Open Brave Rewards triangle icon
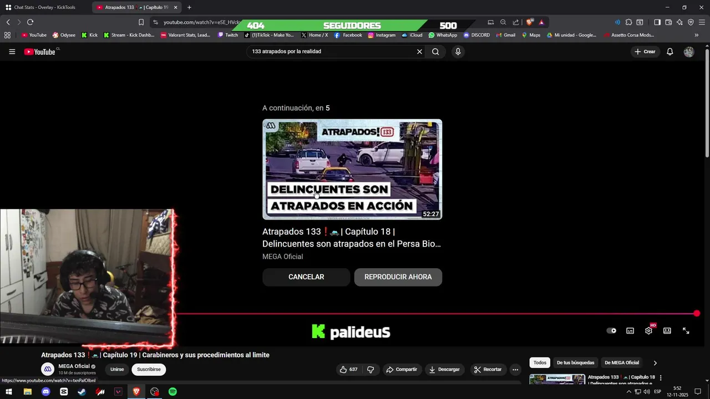This screenshot has height=399, width=710. (541, 22)
